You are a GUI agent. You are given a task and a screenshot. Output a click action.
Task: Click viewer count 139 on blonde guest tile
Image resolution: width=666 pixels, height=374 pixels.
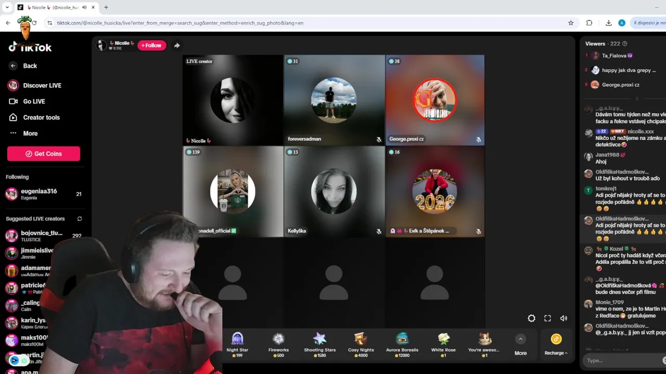[193, 152]
